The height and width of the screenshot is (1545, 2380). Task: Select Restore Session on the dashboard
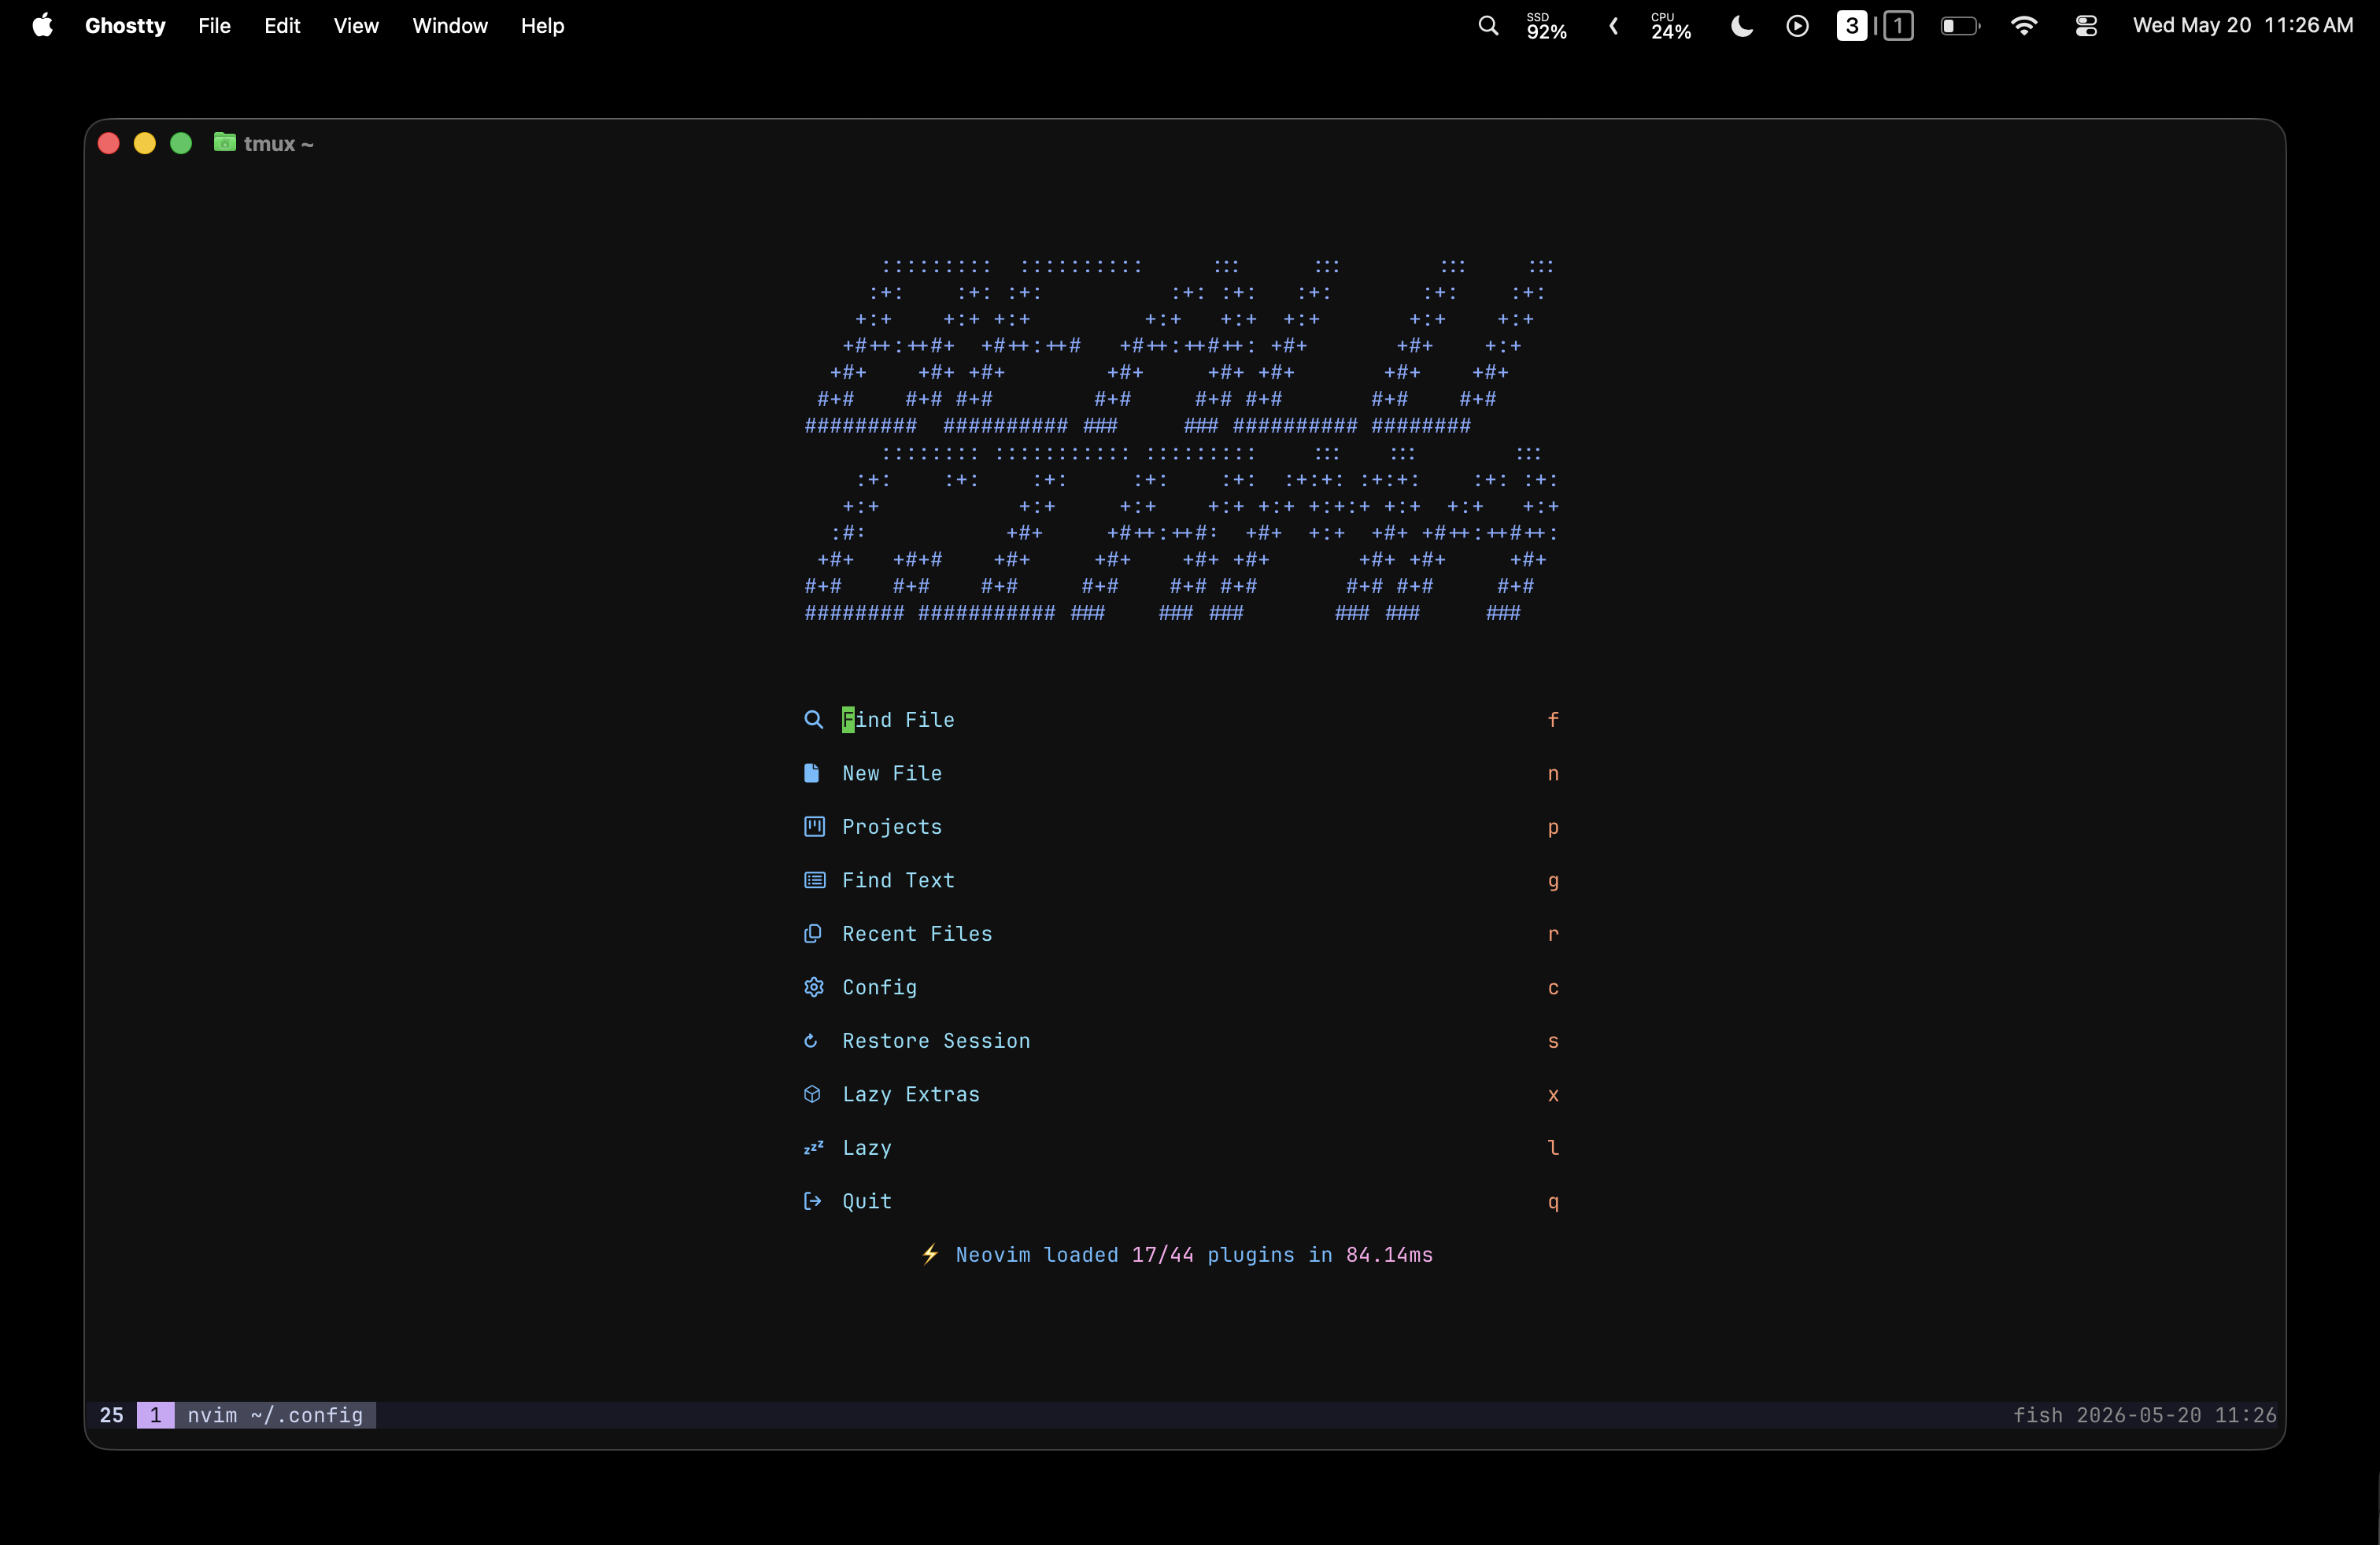[1181, 1042]
